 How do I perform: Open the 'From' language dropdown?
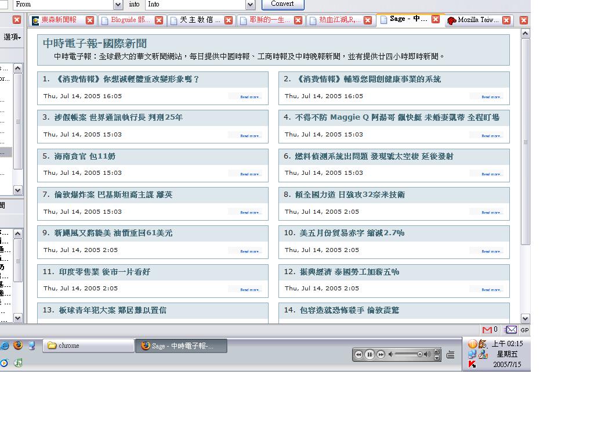coord(118,5)
